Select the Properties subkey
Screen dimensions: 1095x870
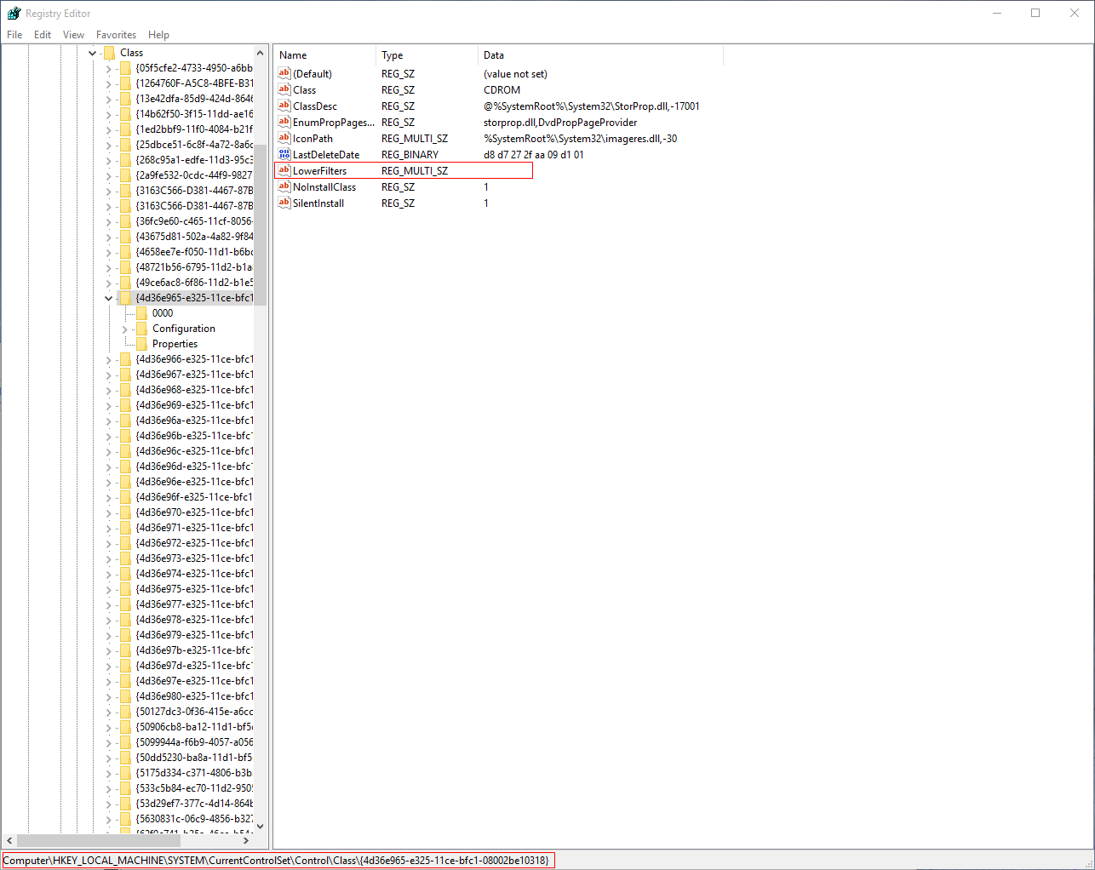click(x=176, y=343)
